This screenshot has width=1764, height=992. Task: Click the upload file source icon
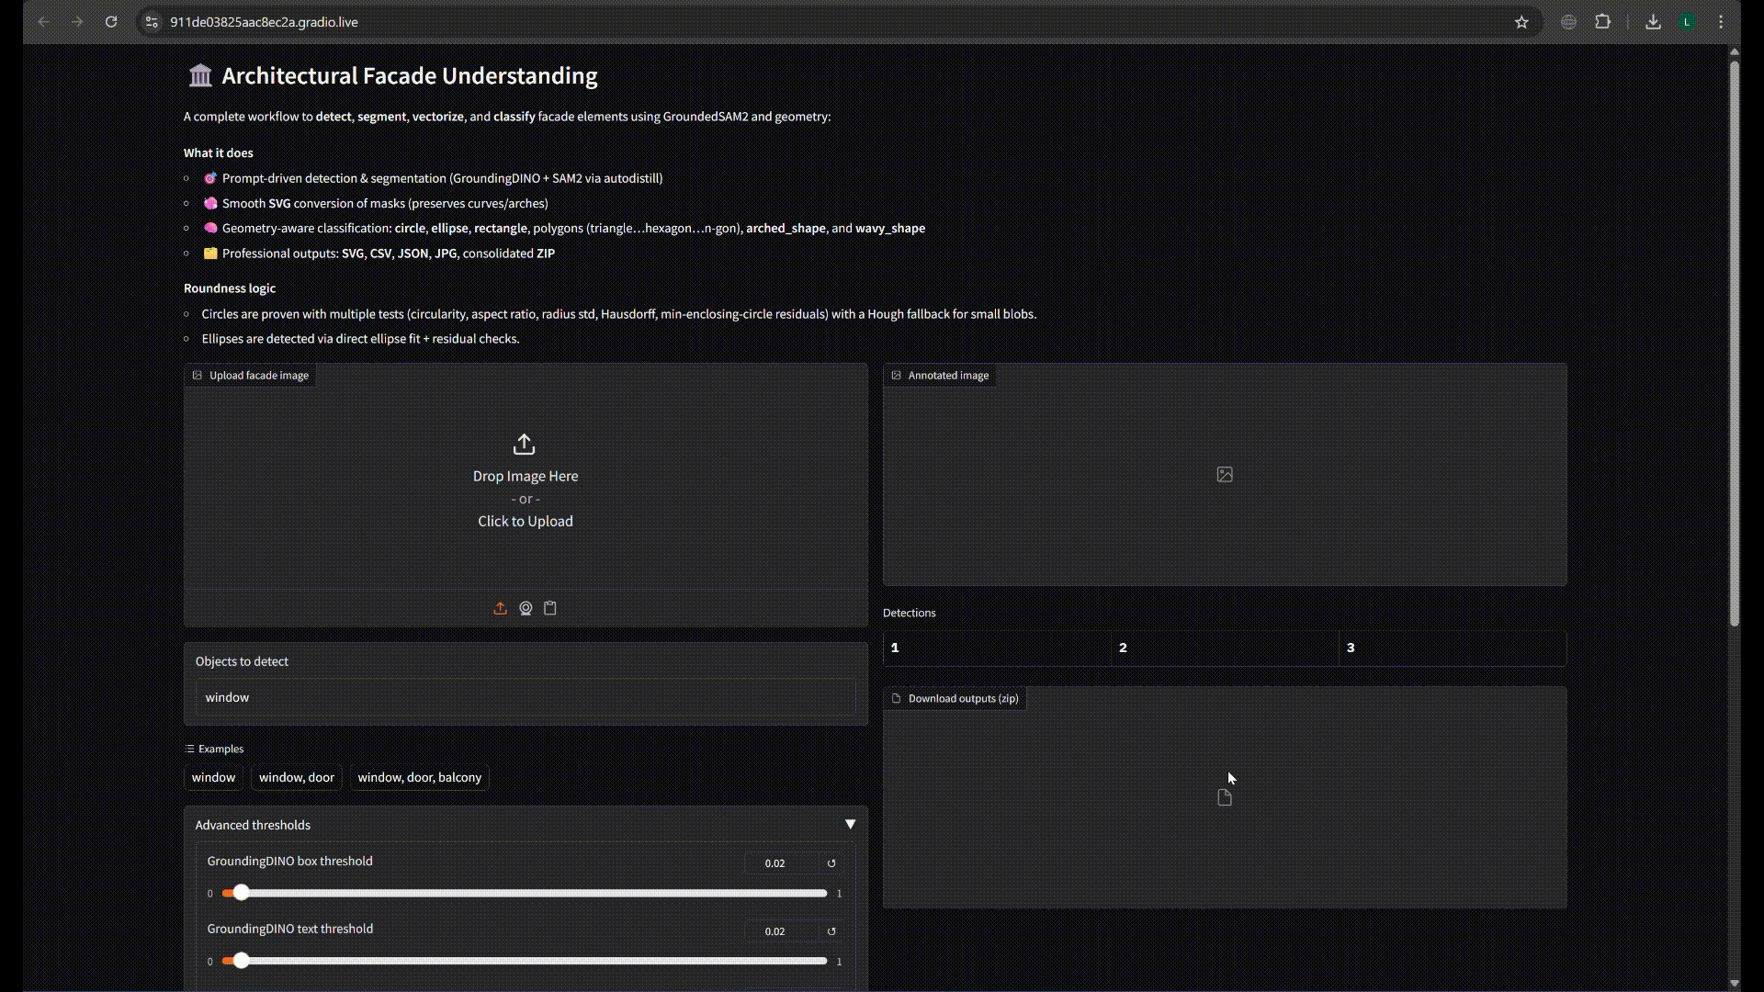500,608
